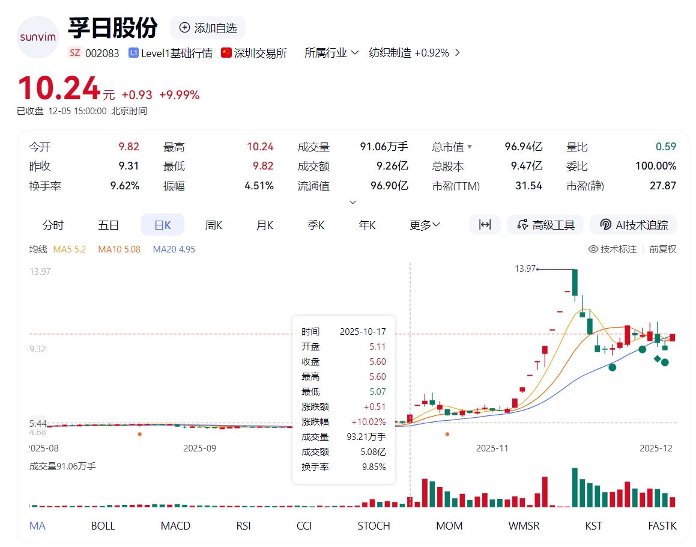Click the China flag icon
The image size is (696, 547).
226,52
